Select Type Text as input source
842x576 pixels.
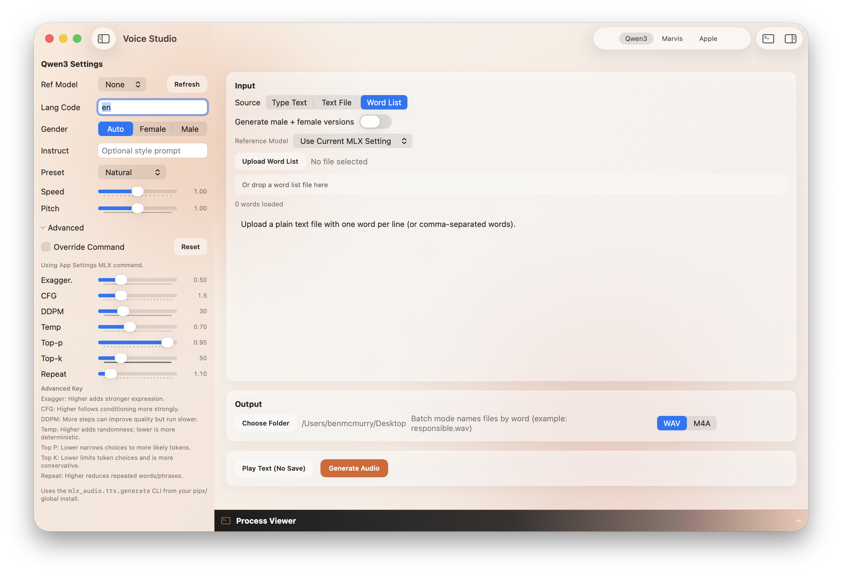[x=289, y=103]
